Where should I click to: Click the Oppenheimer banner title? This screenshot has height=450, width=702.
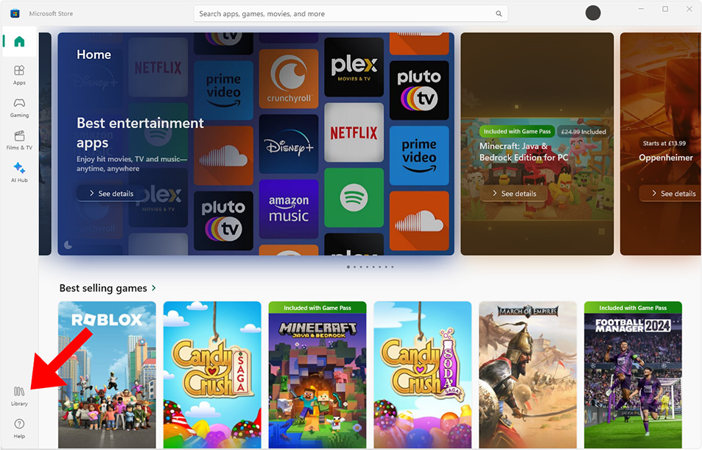pos(666,158)
